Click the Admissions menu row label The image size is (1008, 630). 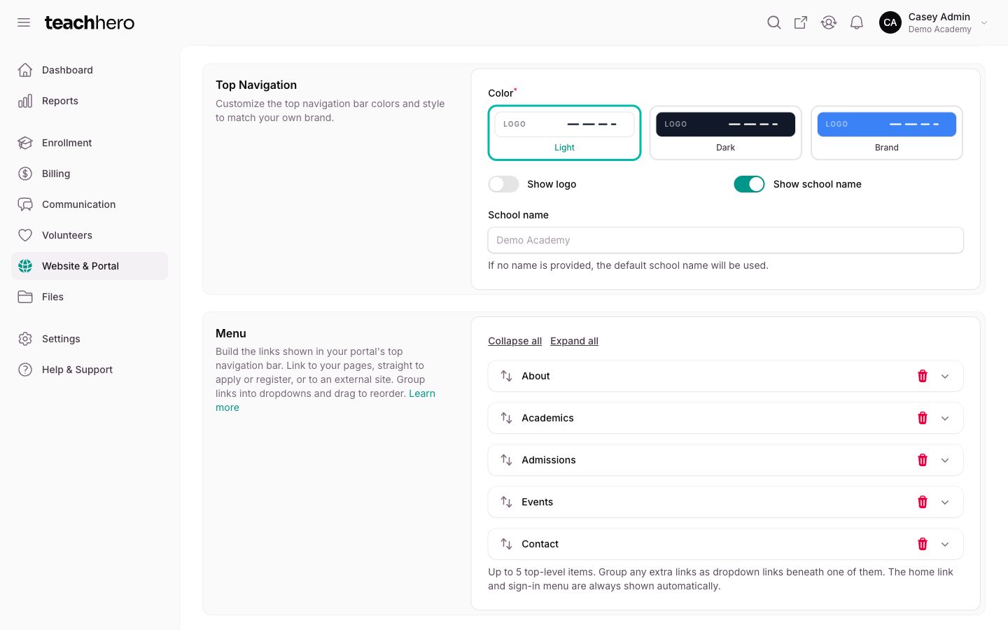point(549,460)
